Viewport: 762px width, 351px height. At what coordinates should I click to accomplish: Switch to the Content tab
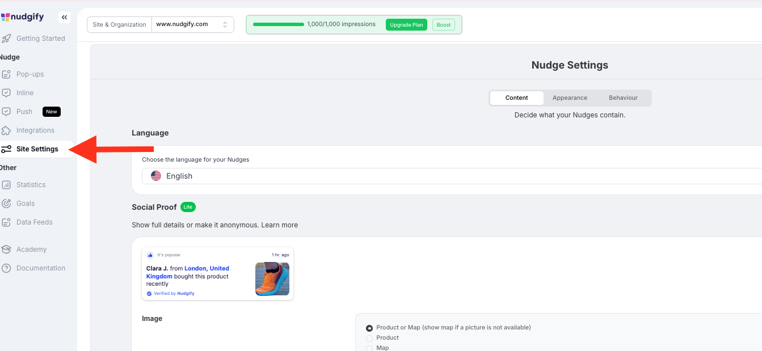tap(517, 98)
